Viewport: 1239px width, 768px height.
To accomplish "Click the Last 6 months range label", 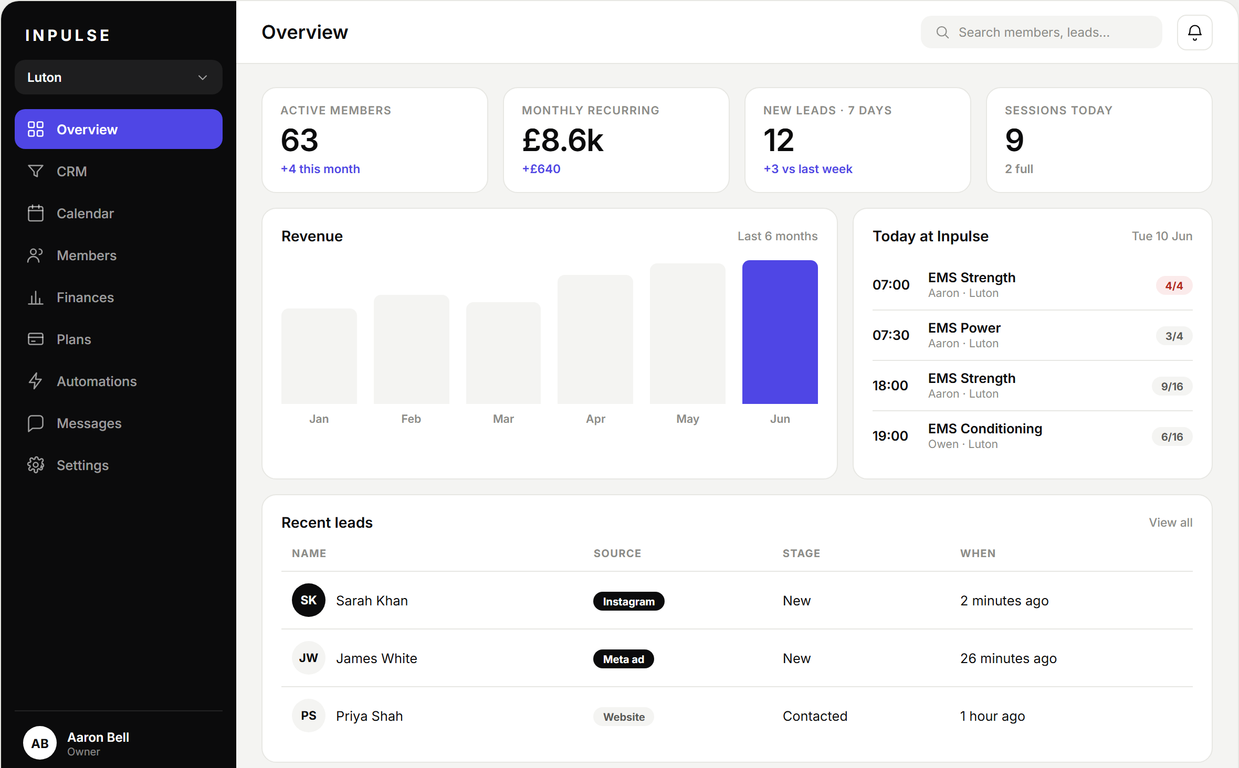I will pyautogui.click(x=778, y=236).
